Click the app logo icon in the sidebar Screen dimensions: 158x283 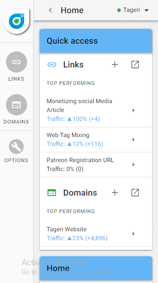[17, 21]
